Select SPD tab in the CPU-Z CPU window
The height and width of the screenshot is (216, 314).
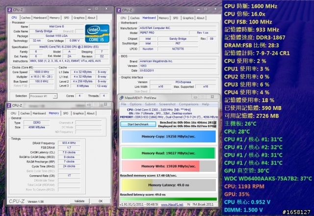click(67, 18)
